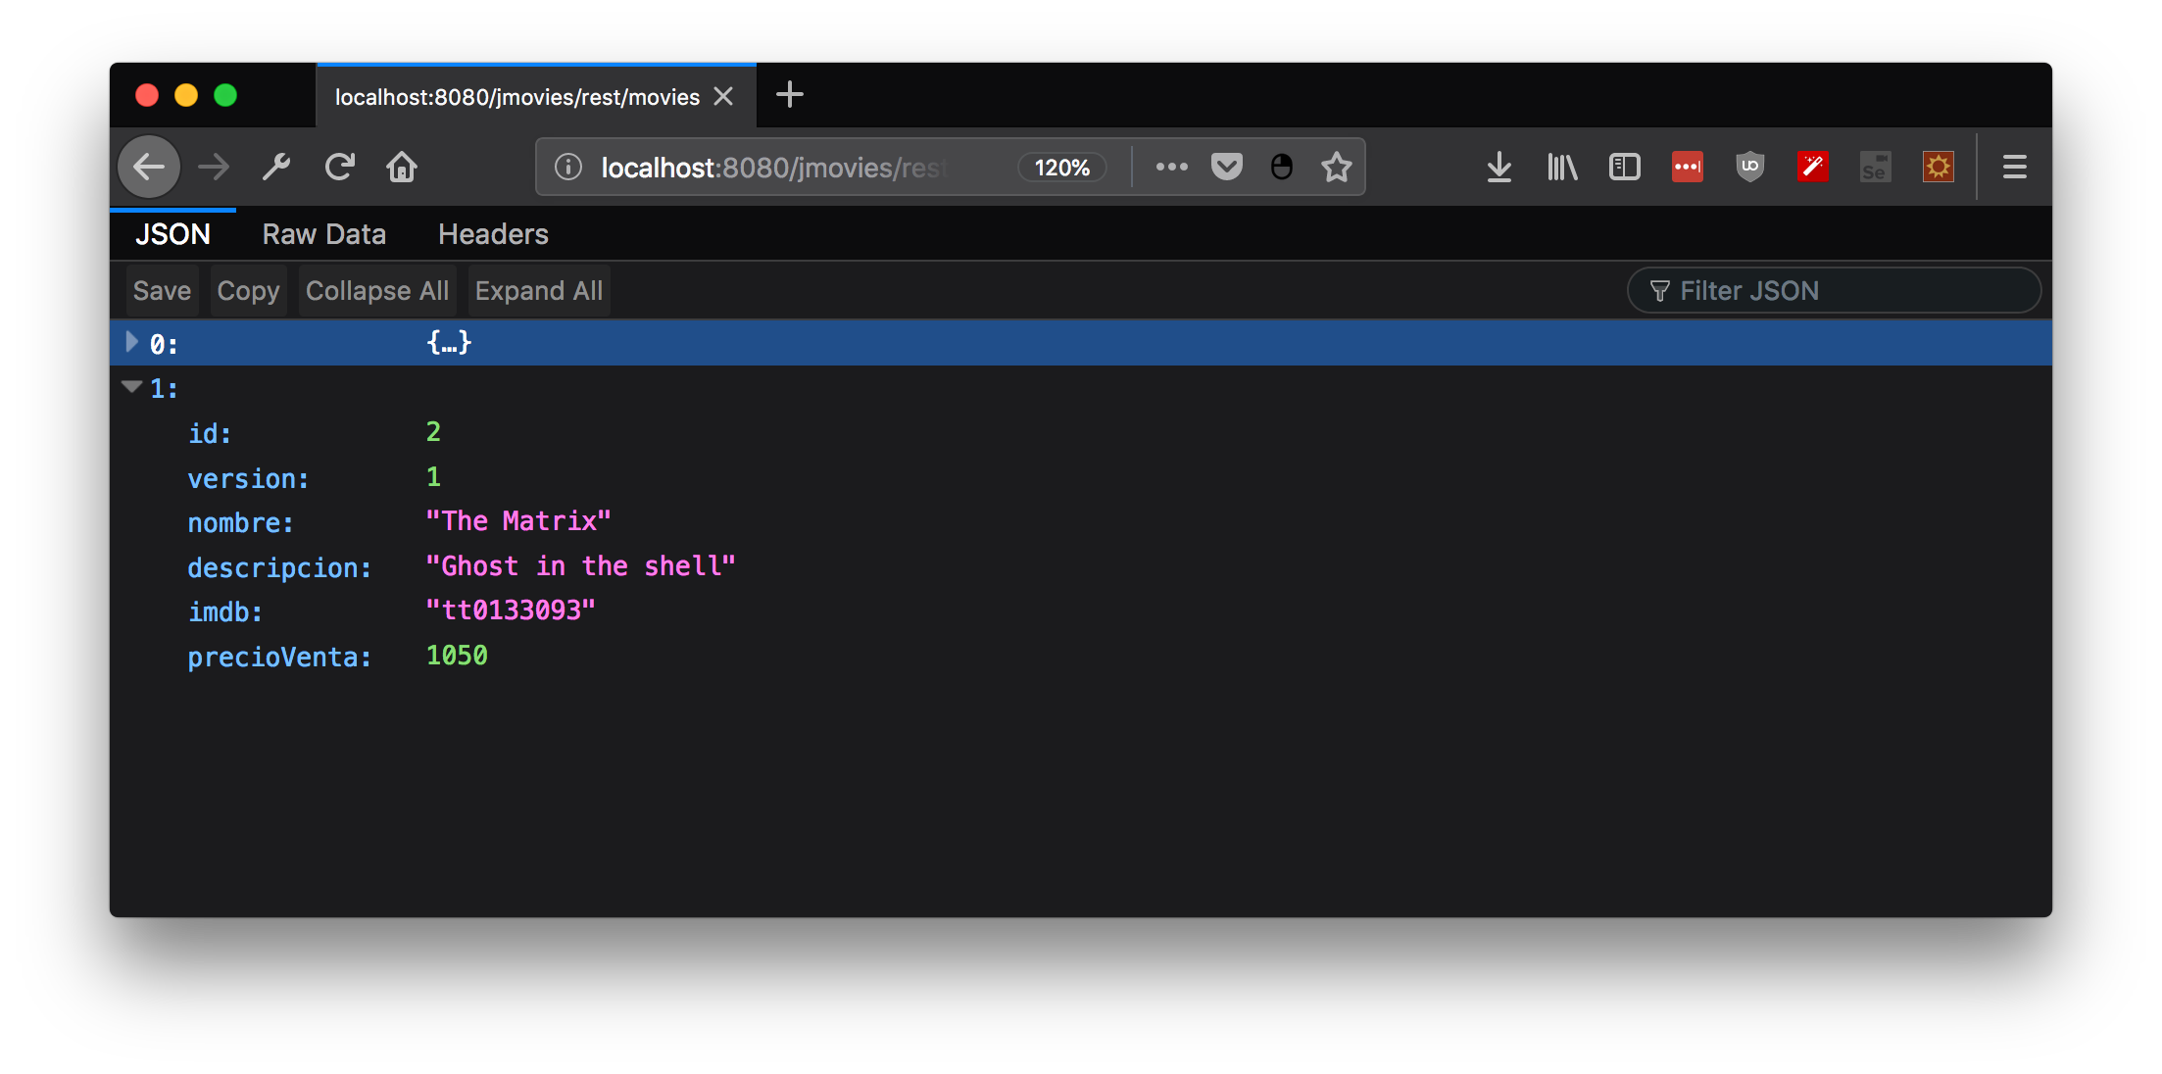Screen dimensions: 2162x1074
Task: Click the download icon in toolbar
Action: (x=1499, y=169)
